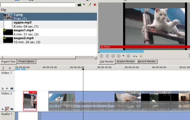Click the ruler at 00:00:10:00

pos(50,68)
